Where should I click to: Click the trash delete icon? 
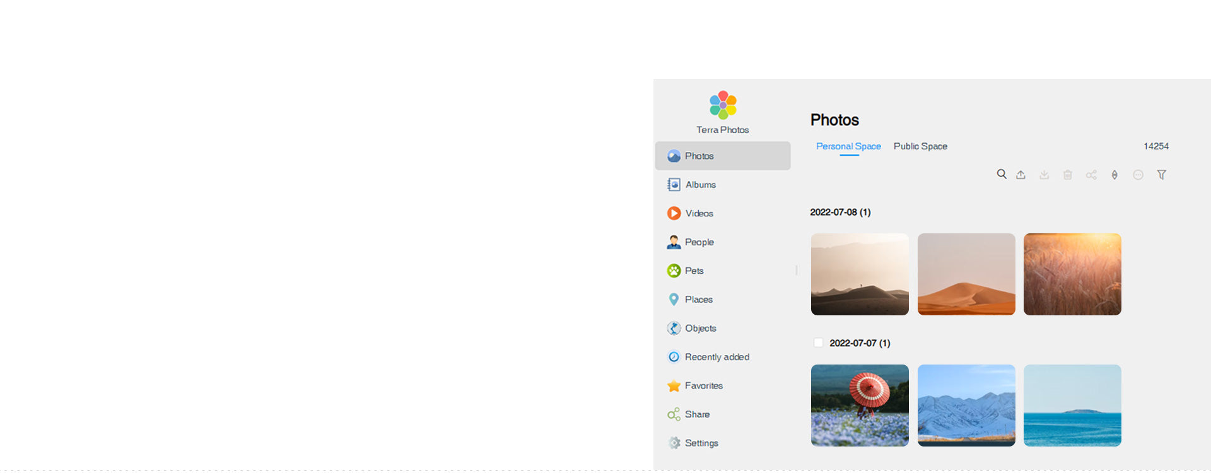tap(1068, 175)
